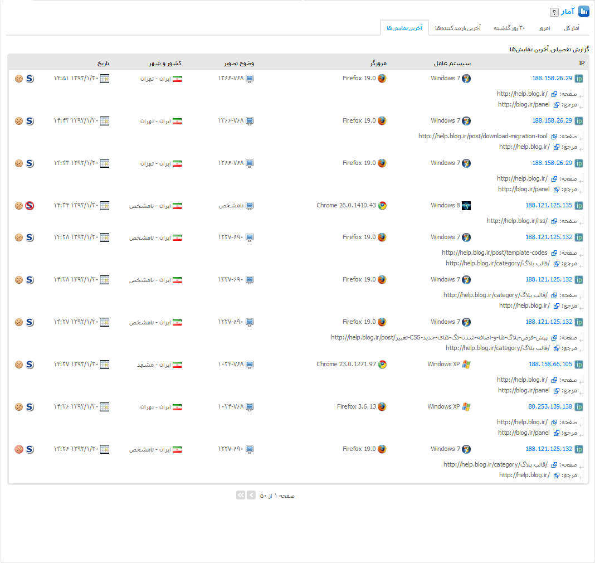Click the Iran flag in the مشهد row
The height and width of the screenshot is (563, 595).
pos(177,365)
